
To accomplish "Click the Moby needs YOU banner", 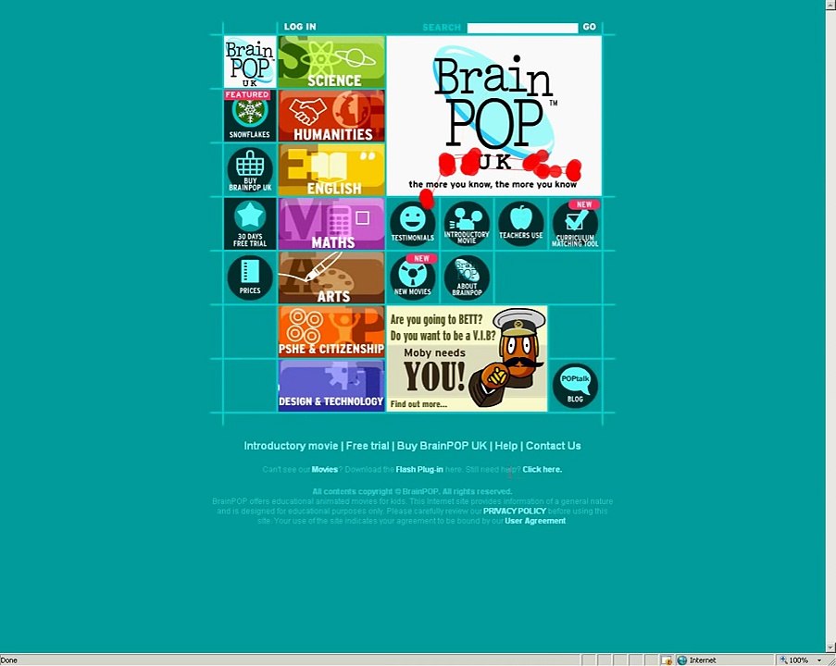I will 467,359.
